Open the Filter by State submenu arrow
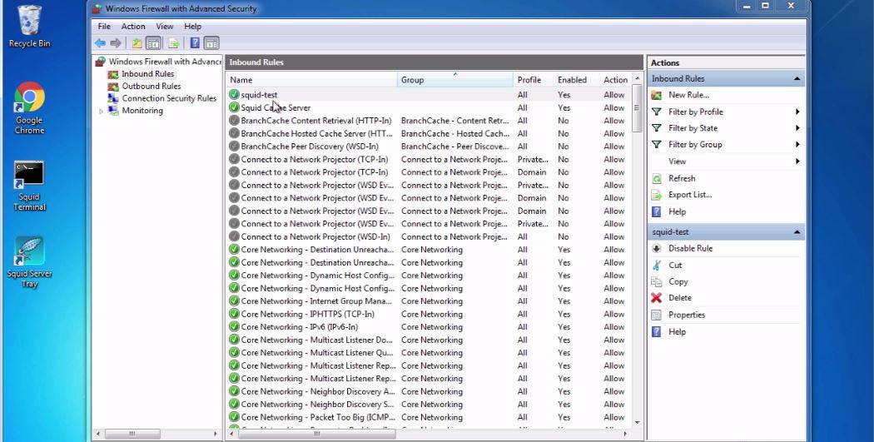This screenshot has height=442, width=874. coord(797,128)
